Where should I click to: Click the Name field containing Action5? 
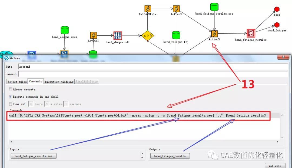coord(153,67)
